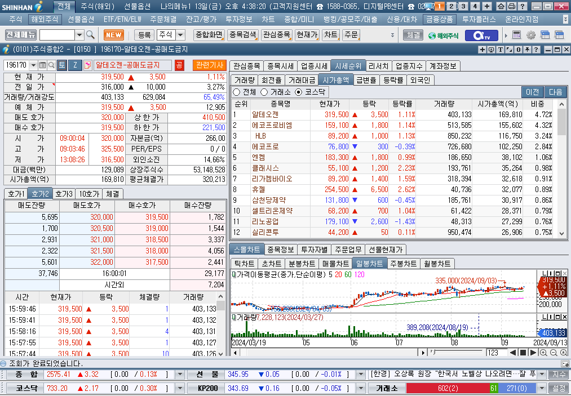Viewport: 571px width, 396px height.
Task: Select the 전체 market radio button
Action: pyautogui.click(x=236, y=92)
